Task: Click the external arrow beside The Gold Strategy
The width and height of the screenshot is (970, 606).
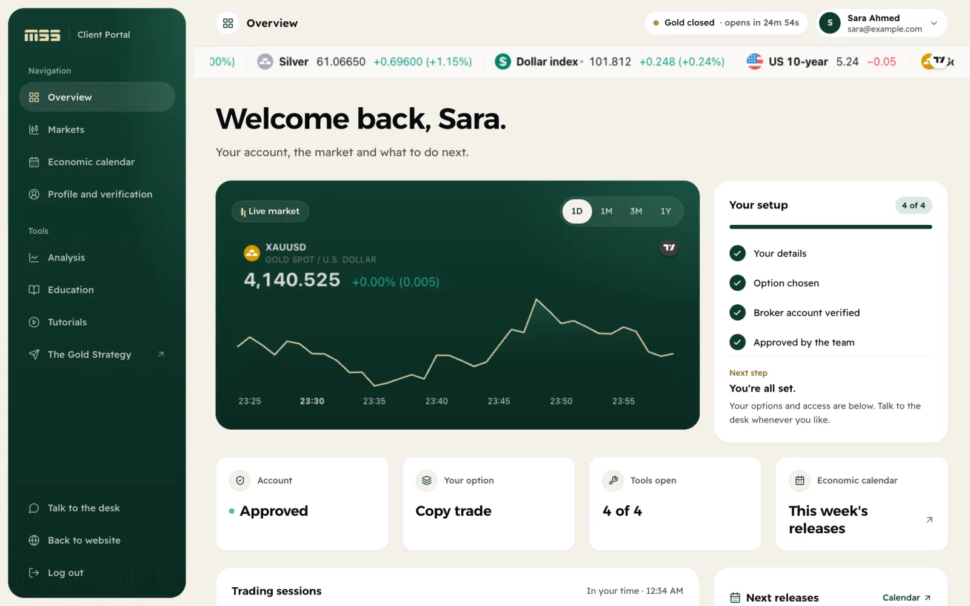Action: [x=161, y=355]
